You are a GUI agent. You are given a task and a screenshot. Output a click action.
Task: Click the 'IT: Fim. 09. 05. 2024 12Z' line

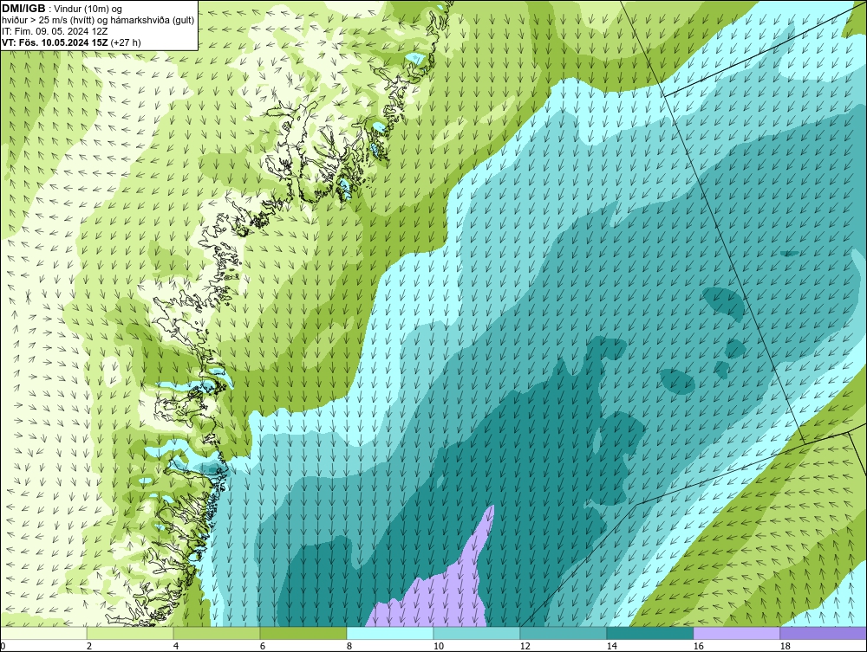tap(55, 31)
